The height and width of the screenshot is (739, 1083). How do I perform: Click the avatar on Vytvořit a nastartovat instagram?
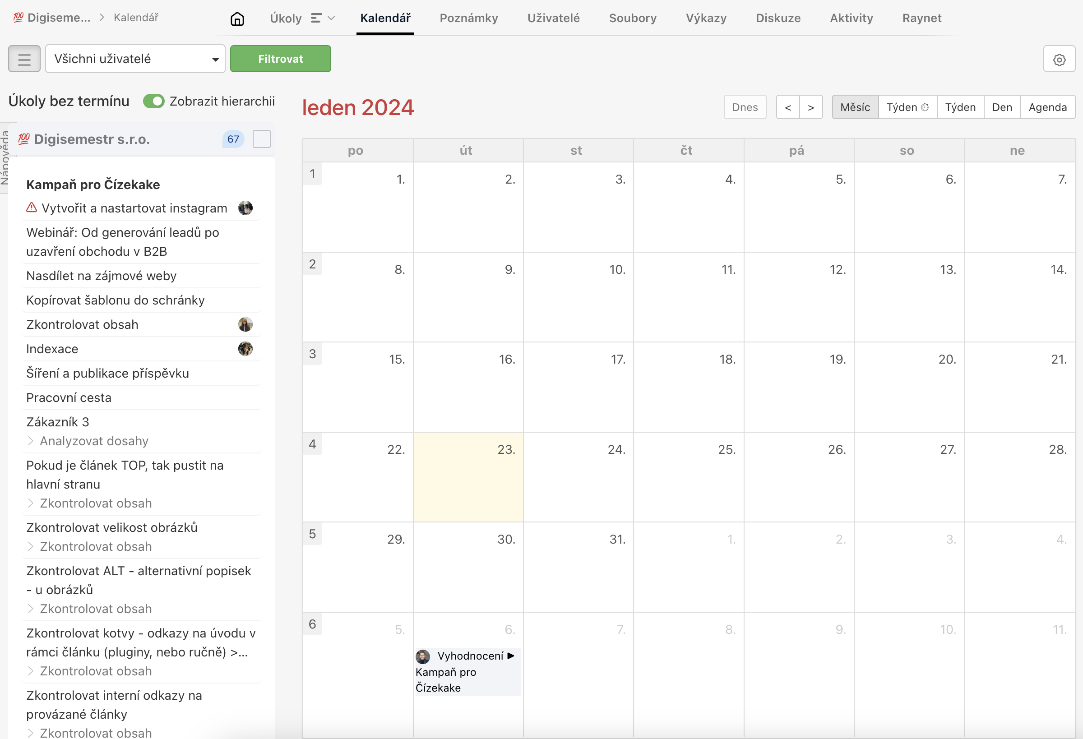click(x=245, y=208)
